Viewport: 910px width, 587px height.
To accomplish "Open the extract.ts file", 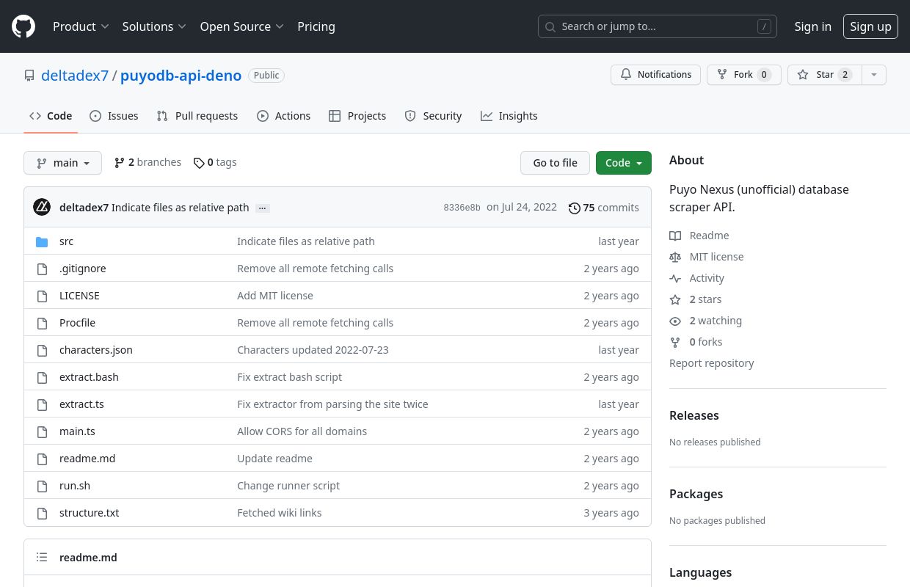I will 81,404.
